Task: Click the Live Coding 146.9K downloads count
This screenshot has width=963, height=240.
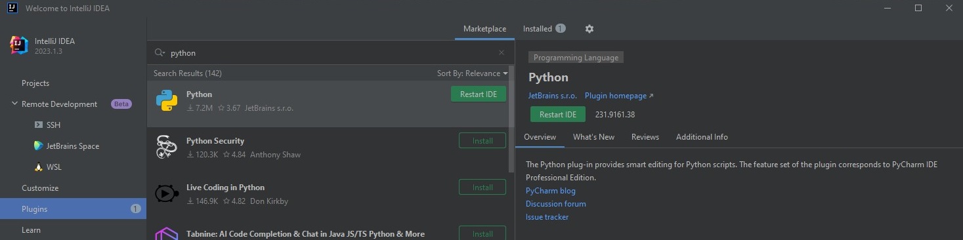Action: pos(202,201)
